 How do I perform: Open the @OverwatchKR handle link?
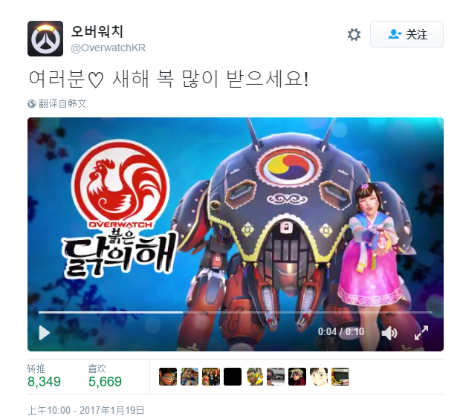point(108,48)
